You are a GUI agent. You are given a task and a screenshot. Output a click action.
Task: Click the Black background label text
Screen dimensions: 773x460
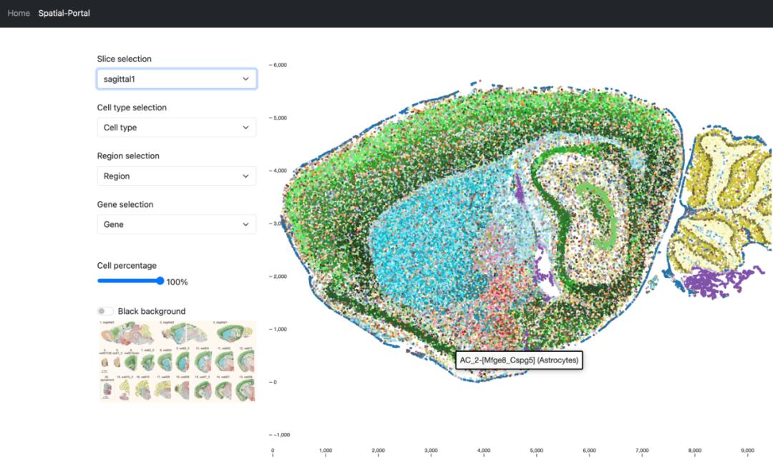[x=151, y=311]
